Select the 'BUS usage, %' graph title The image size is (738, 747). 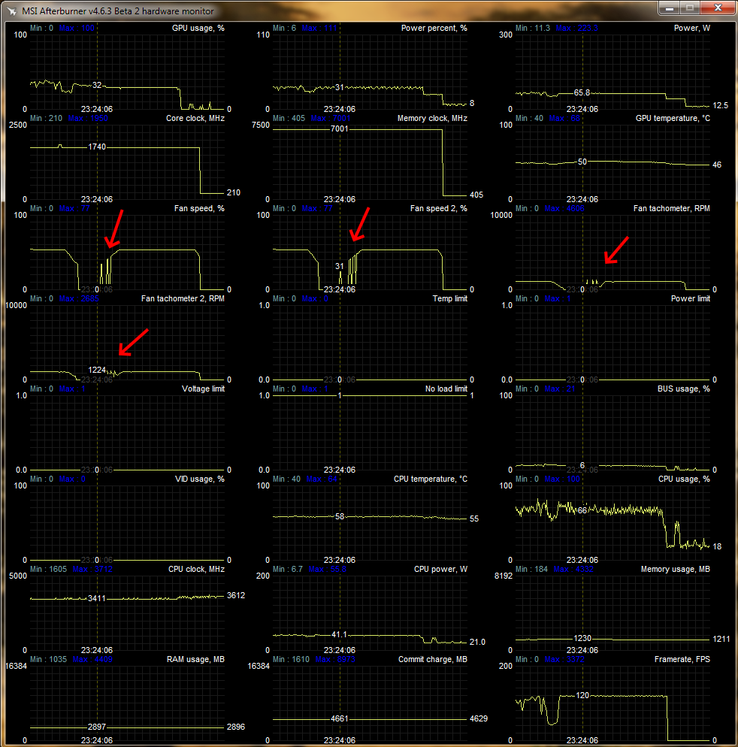click(x=684, y=389)
